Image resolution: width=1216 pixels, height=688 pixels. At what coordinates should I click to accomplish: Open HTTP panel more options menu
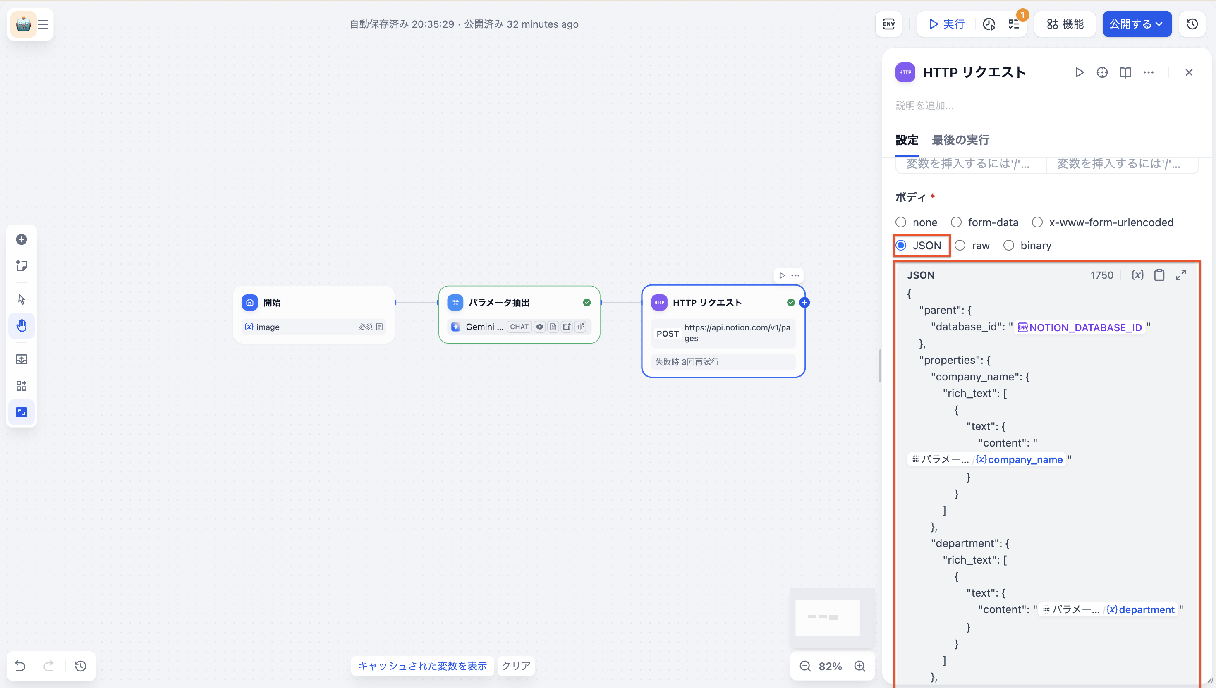click(1149, 72)
